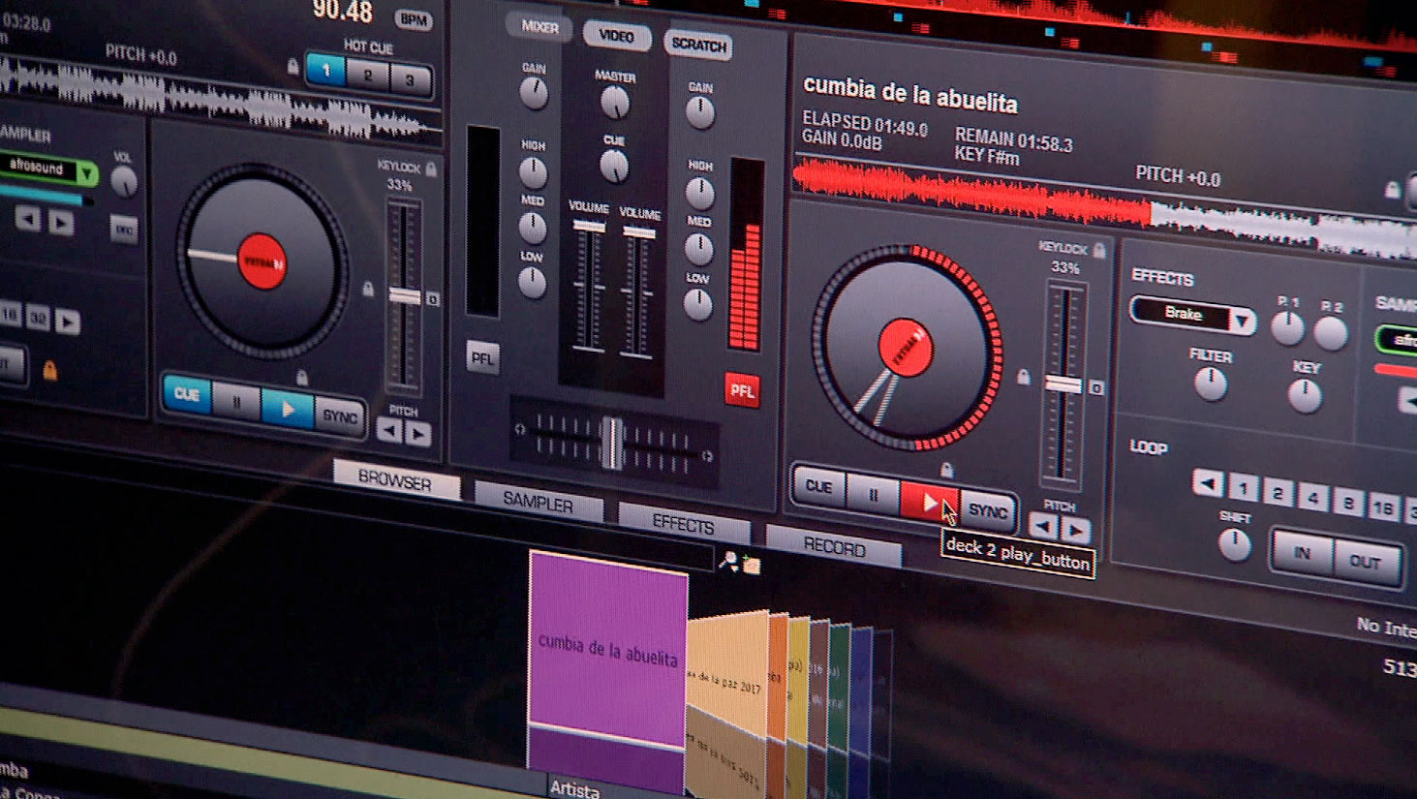Toggle the red PFL button

pyautogui.click(x=742, y=390)
